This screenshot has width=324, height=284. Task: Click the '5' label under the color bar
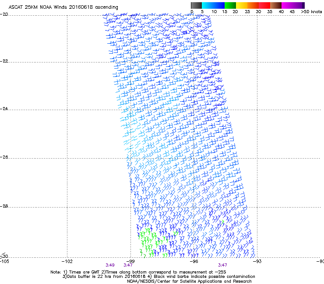point(202,12)
